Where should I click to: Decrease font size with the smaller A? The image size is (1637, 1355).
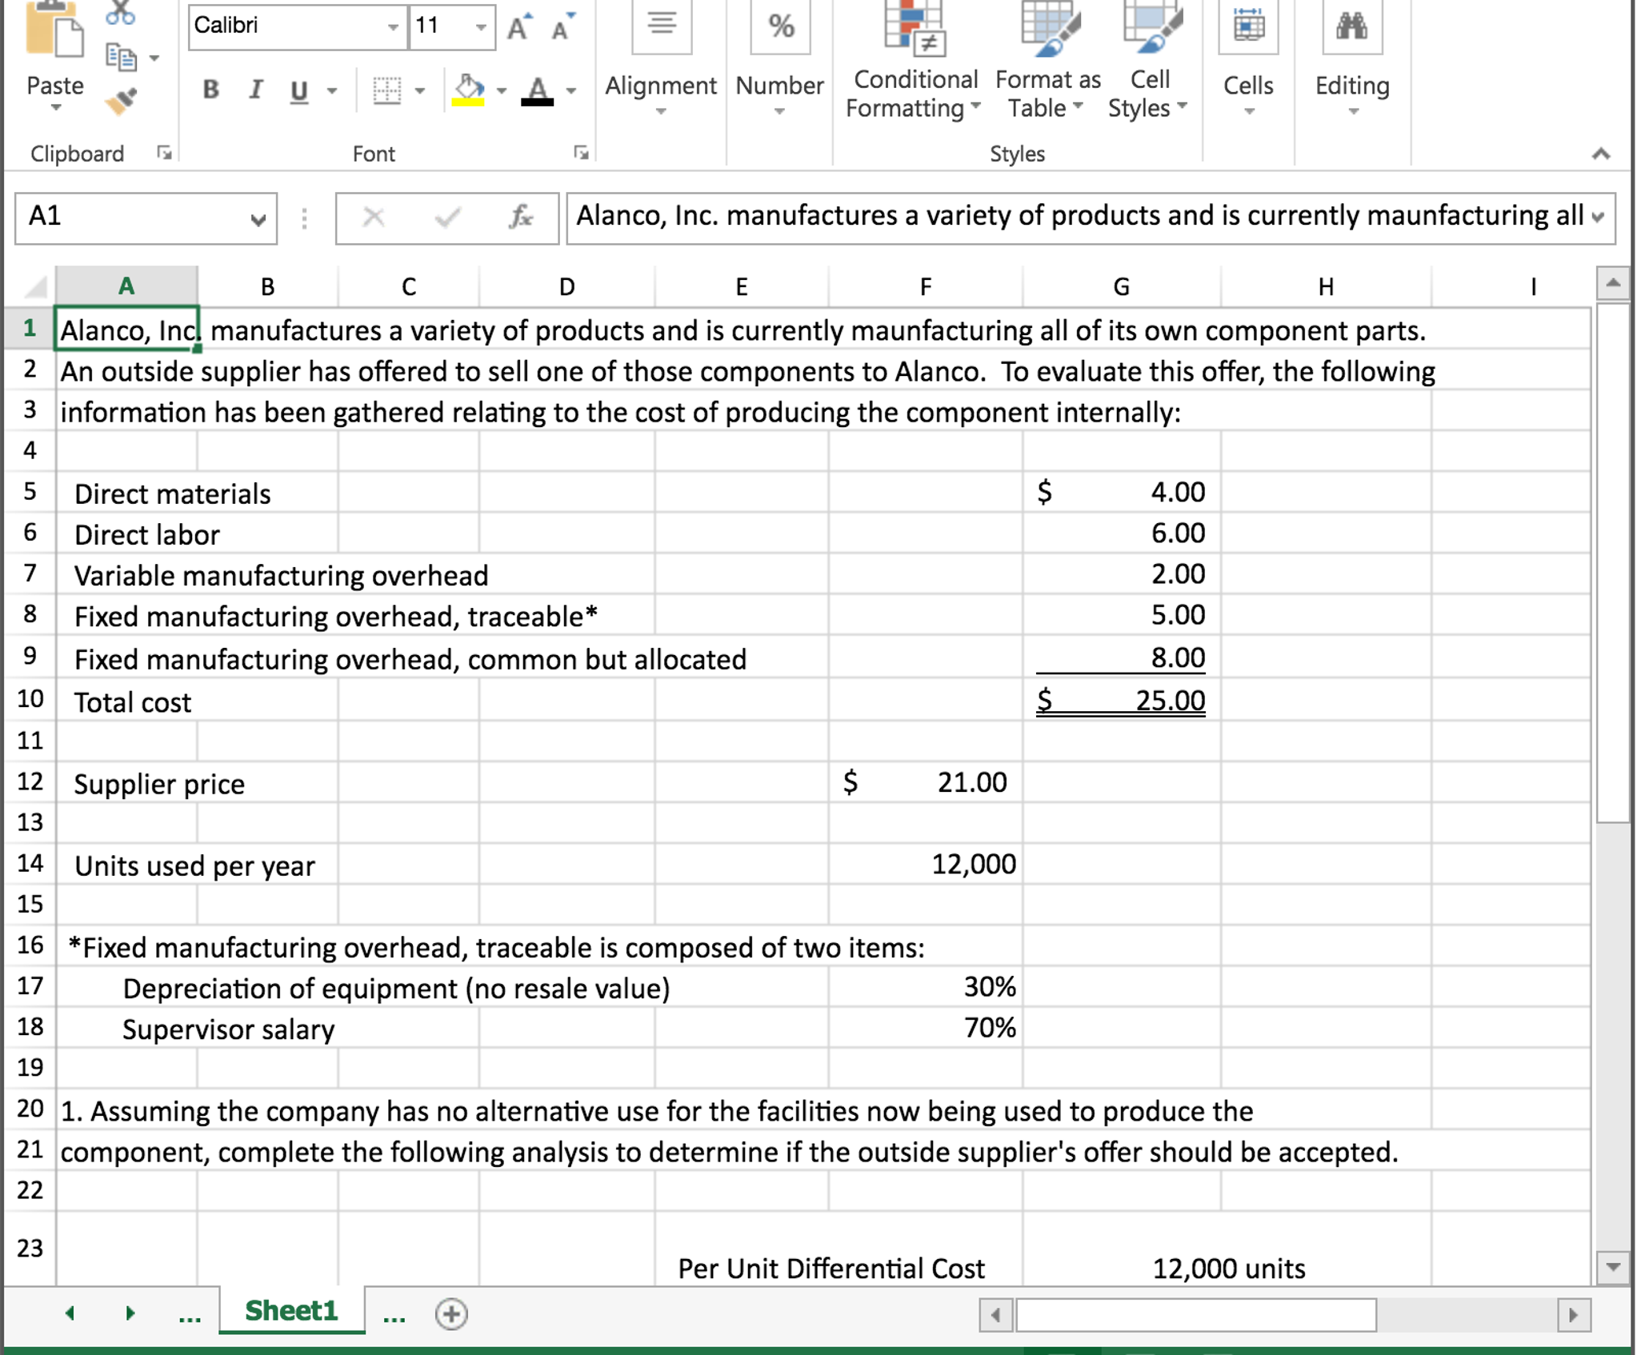pyautogui.click(x=563, y=27)
